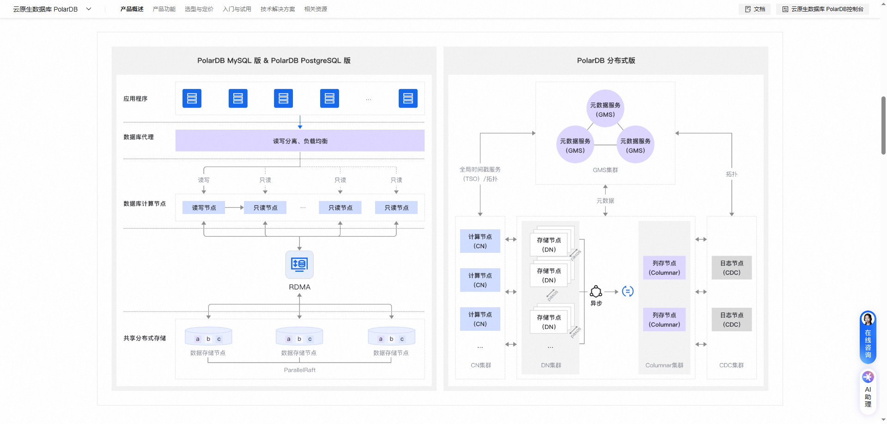Click the PolarDB MySQL 版 & PostgreSQL 版 heading

pos(274,60)
